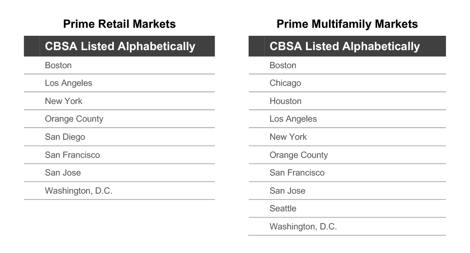The image size is (470, 253).
Task: Click Boston in the retail markets list
Action: [58, 65]
